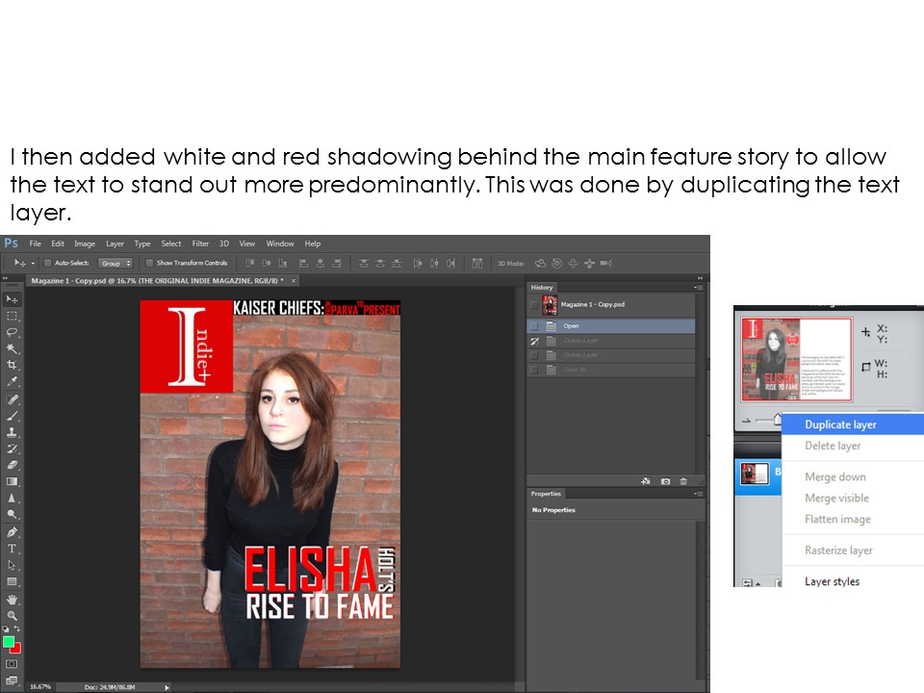Swap foreground and background colors

[x=17, y=629]
